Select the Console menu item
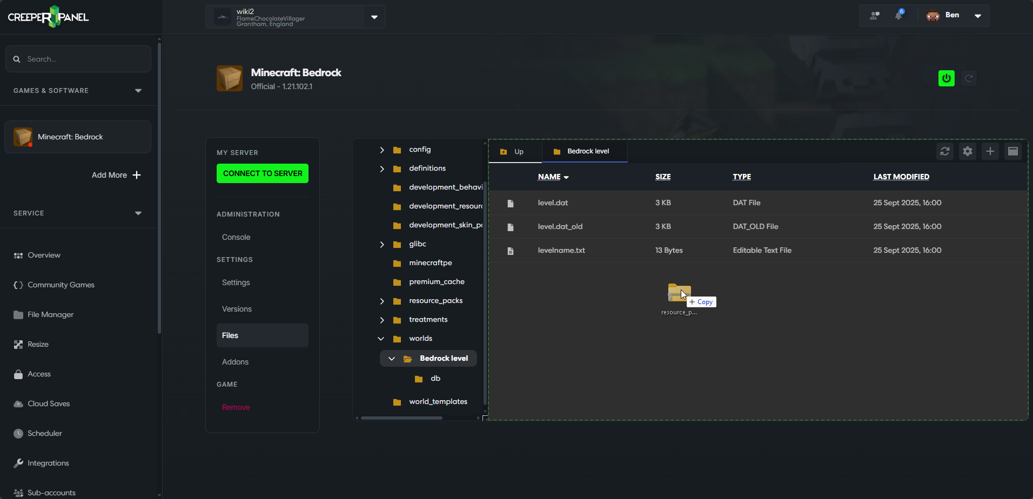The image size is (1033, 499). pos(236,237)
